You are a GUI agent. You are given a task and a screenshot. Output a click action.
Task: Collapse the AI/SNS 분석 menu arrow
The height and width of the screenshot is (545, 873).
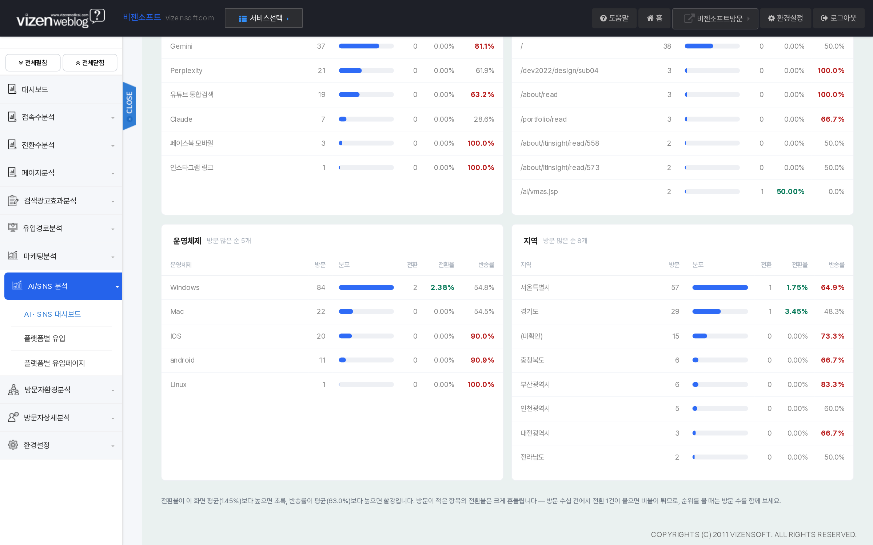point(117,287)
